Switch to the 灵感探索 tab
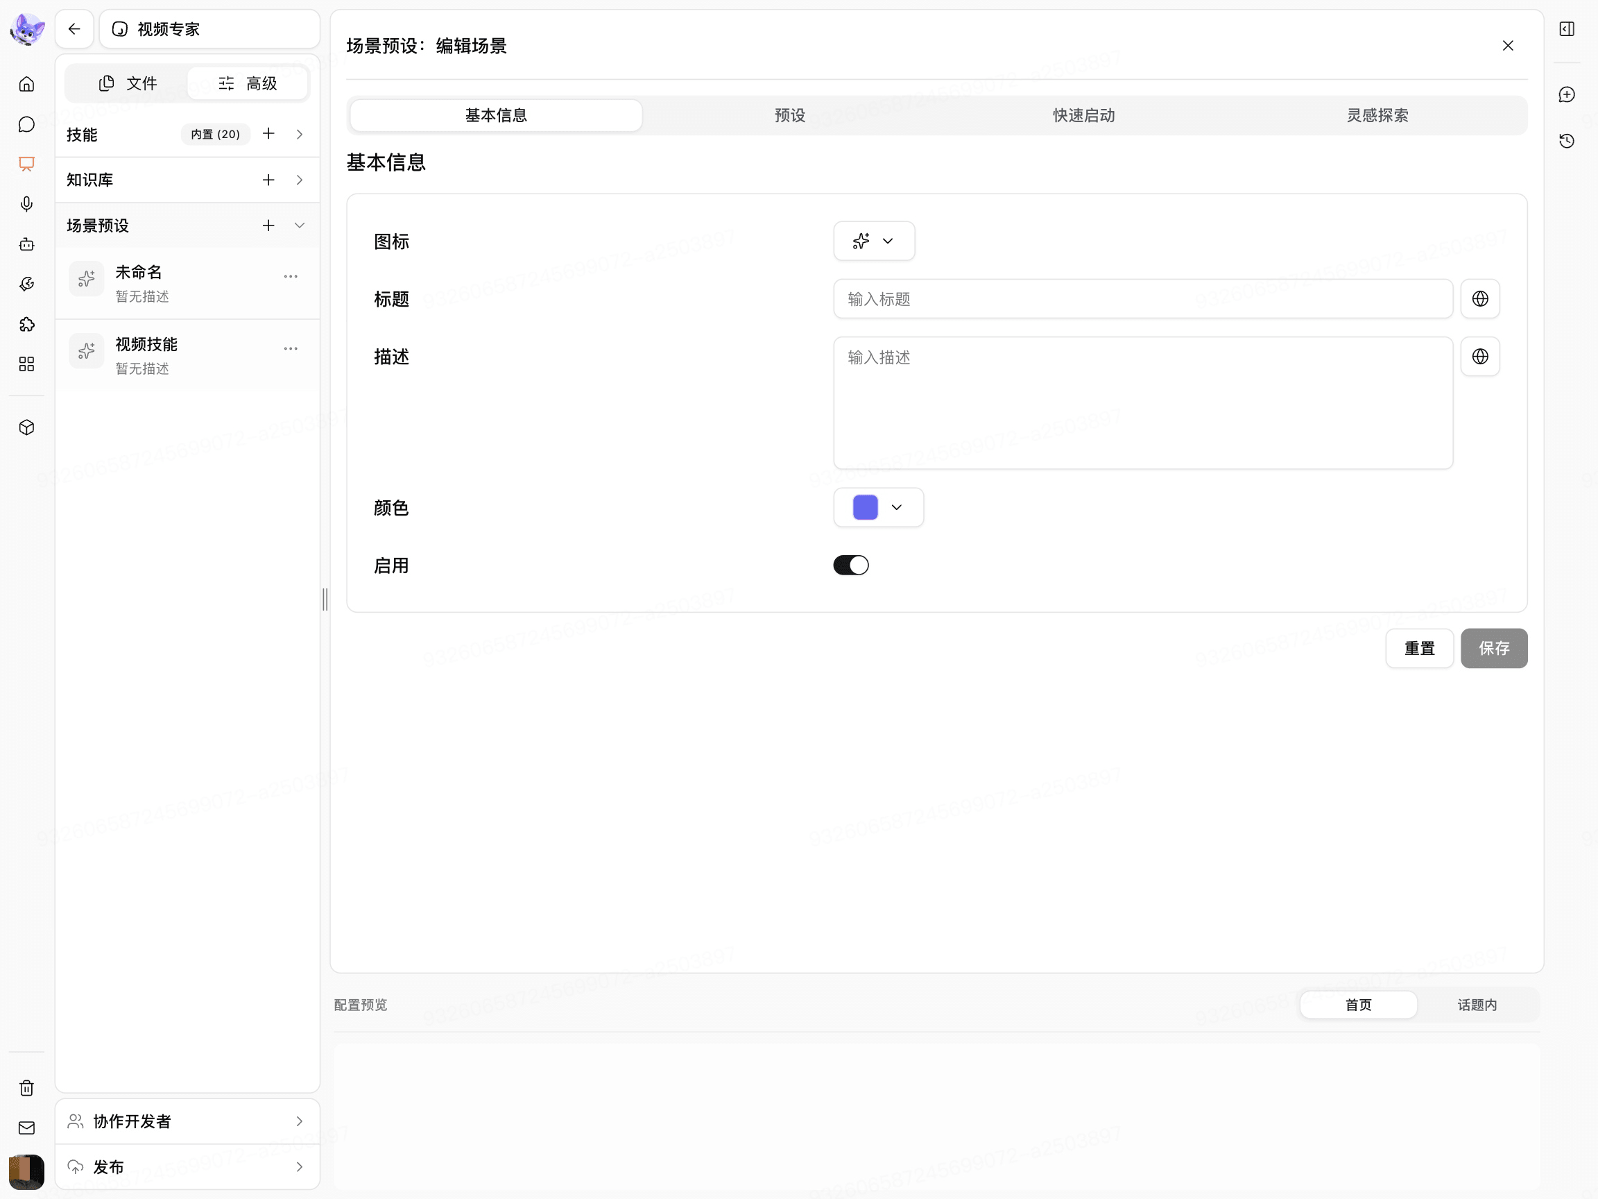Image resolution: width=1598 pixels, height=1199 pixels. coord(1377,116)
